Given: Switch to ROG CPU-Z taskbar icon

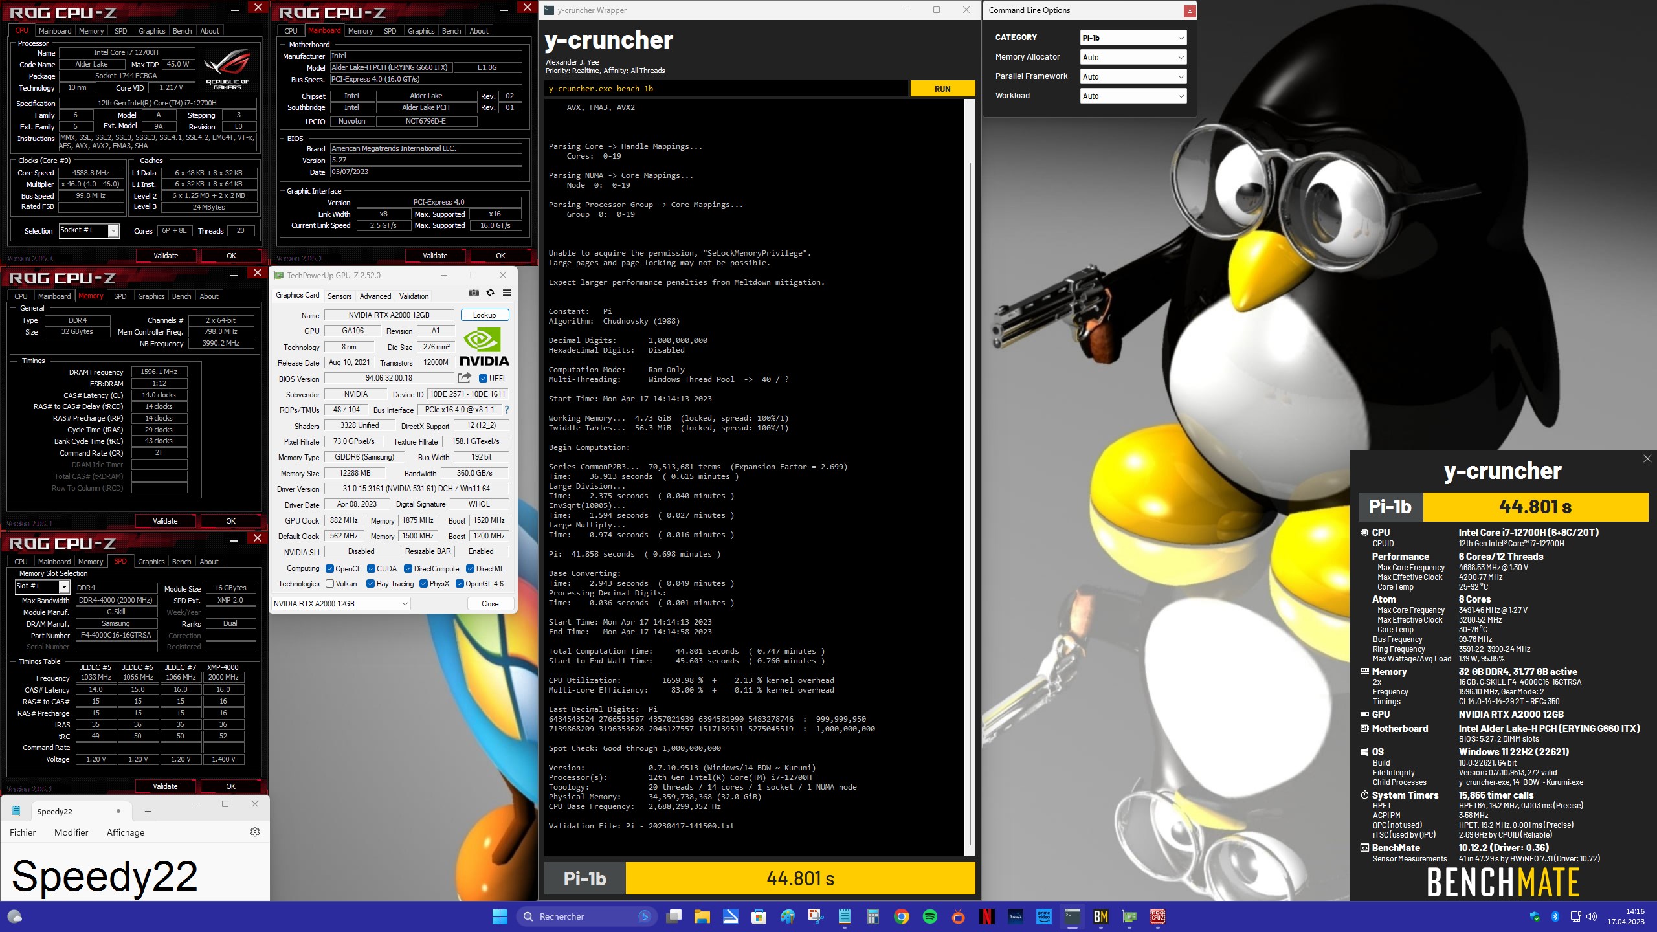Looking at the screenshot, I should click(1158, 916).
